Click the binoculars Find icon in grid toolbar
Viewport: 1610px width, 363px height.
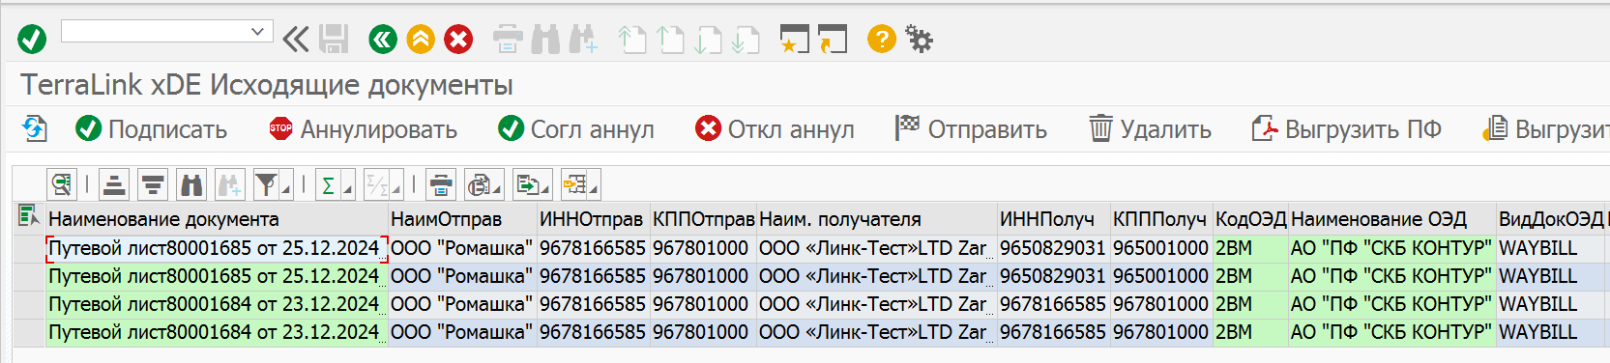pyautogui.click(x=192, y=184)
